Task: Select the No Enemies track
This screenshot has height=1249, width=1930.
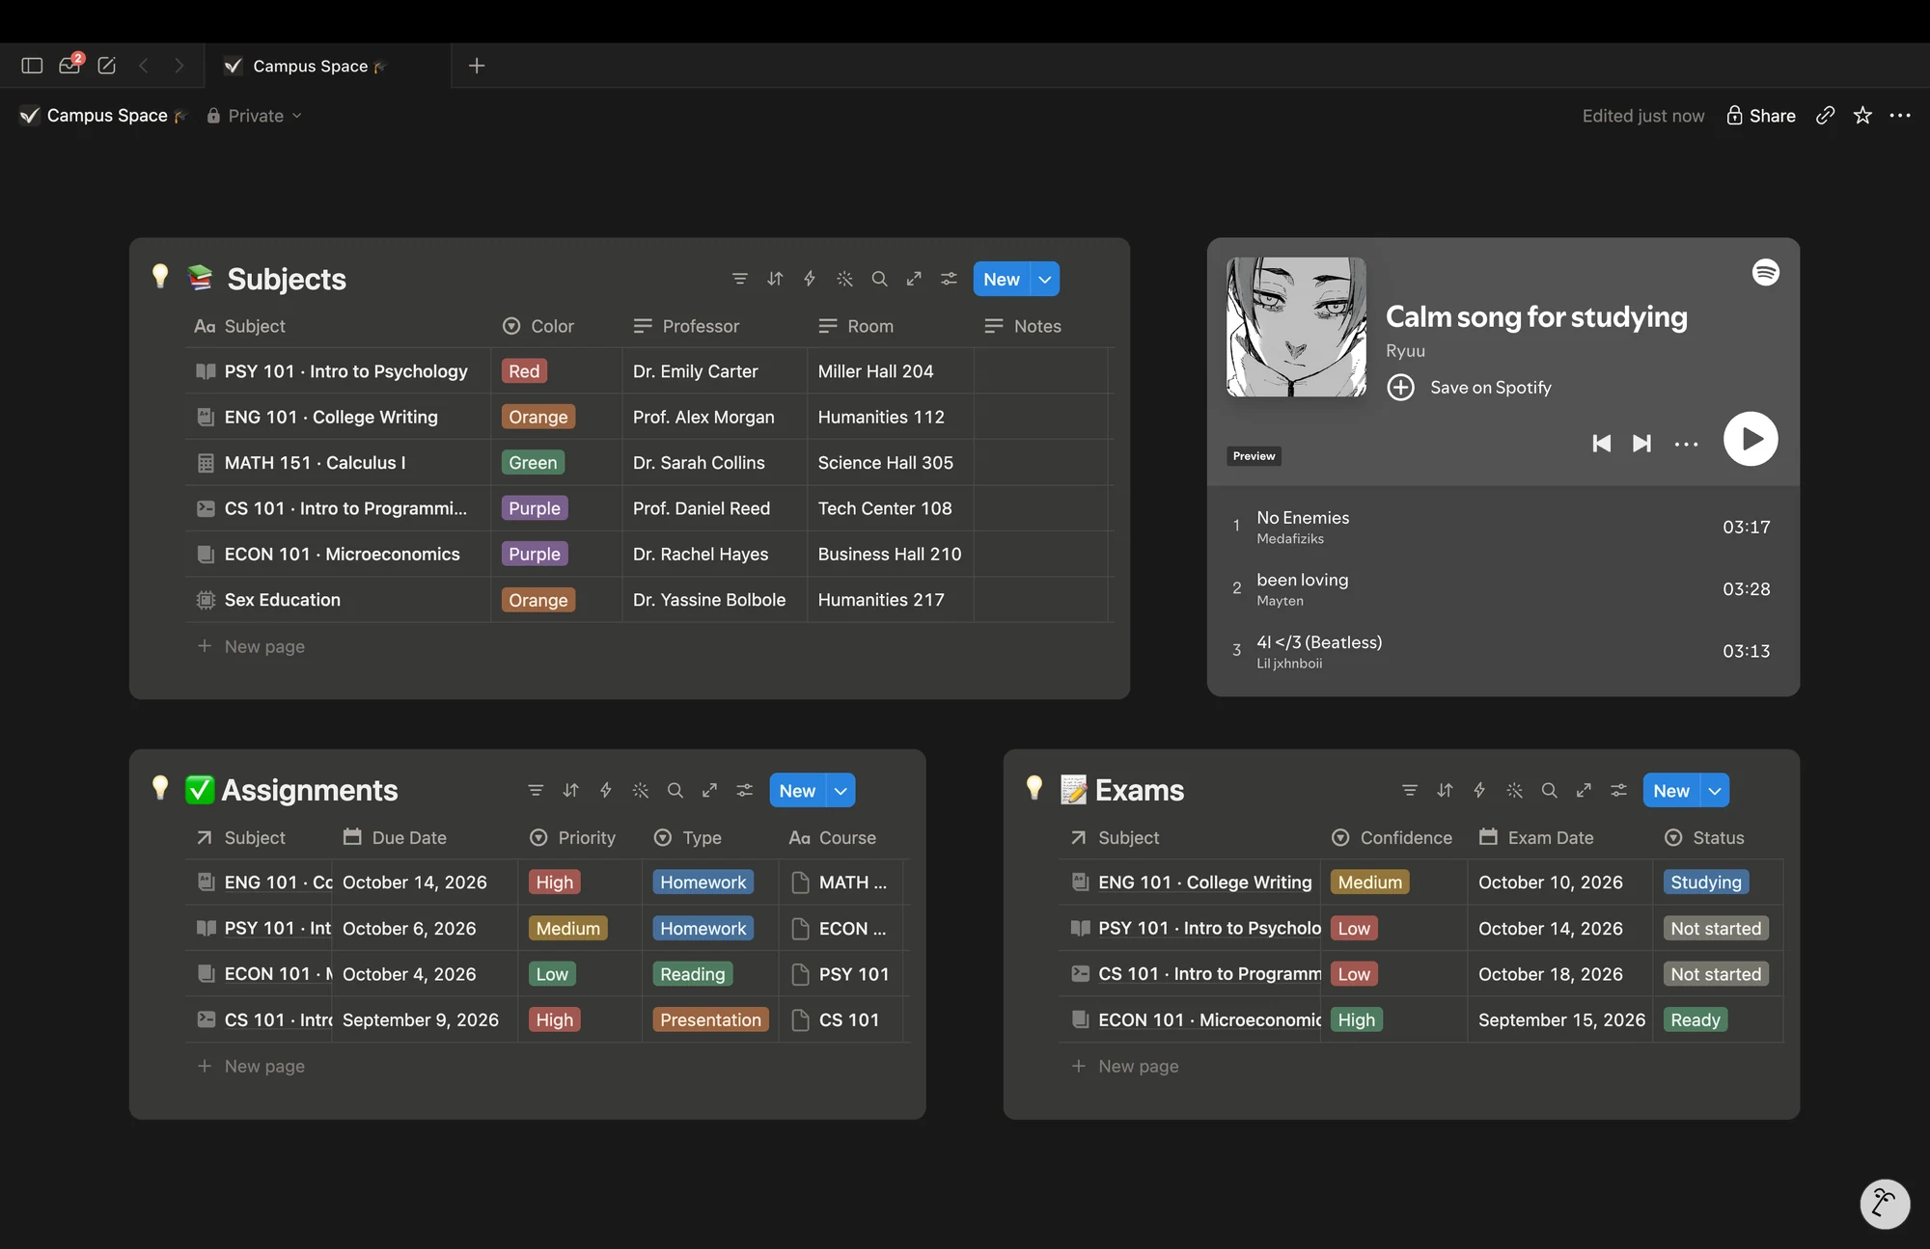Action: (x=1503, y=527)
